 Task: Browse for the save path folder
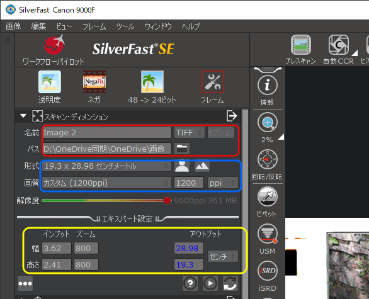point(182,149)
